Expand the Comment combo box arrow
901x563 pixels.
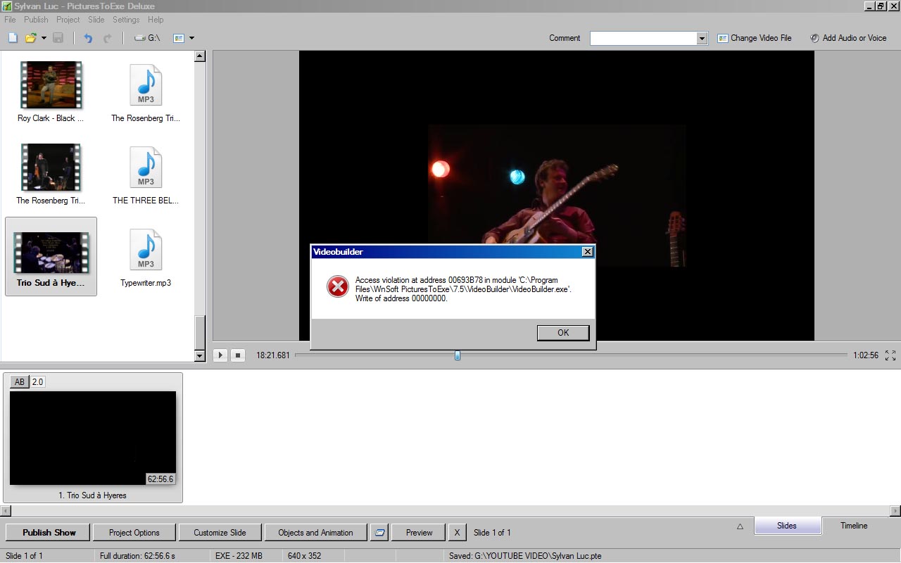click(x=702, y=39)
